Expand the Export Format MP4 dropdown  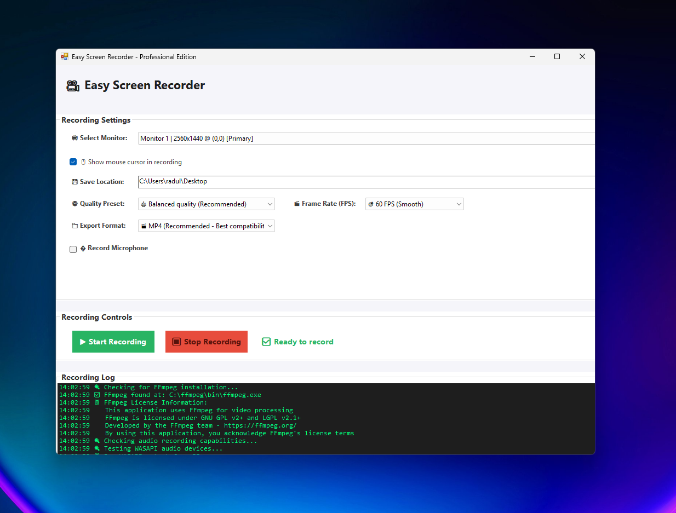[x=206, y=226]
